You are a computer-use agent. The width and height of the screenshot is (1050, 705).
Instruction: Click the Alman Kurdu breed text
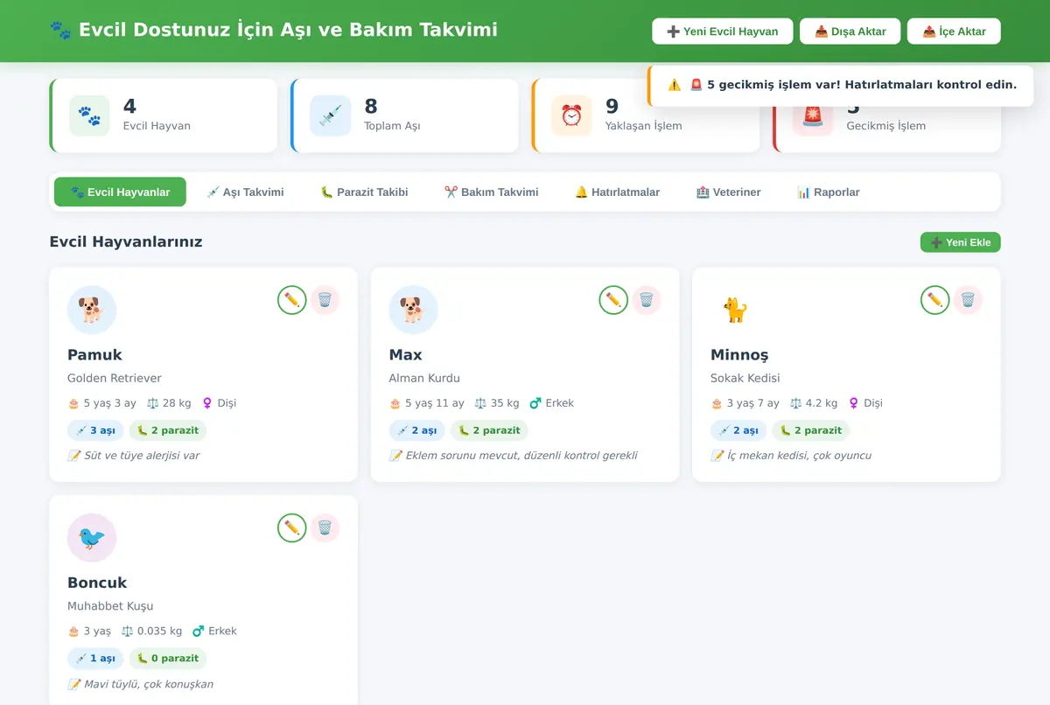coord(424,379)
